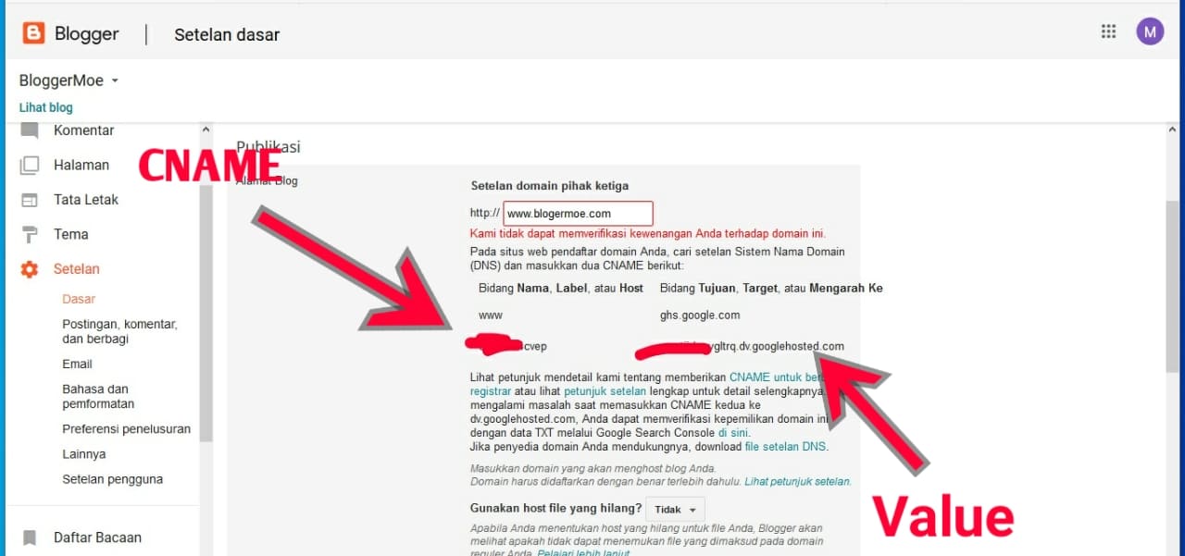Click the sidebar scroll up arrow
The width and height of the screenshot is (1185, 556).
tap(206, 130)
